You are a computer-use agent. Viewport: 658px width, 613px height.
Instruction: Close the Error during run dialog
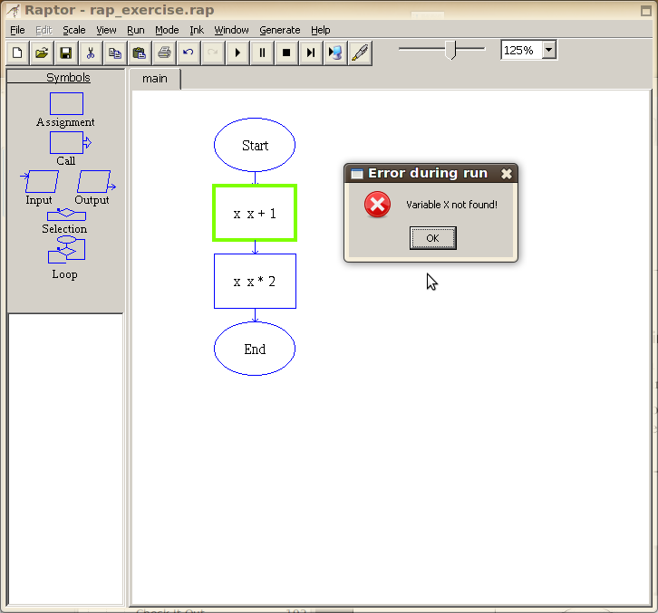coord(507,174)
